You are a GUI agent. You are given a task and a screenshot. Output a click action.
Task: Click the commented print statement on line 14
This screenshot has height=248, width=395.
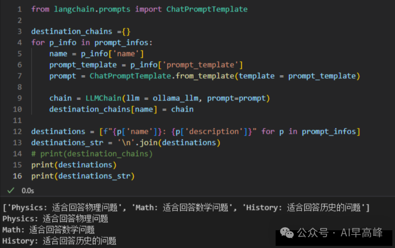(92, 153)
